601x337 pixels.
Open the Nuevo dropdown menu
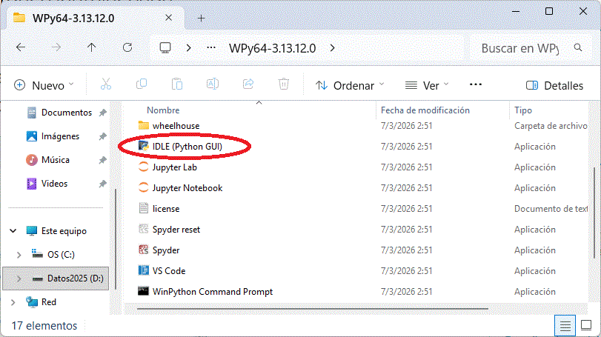(43, 85)
